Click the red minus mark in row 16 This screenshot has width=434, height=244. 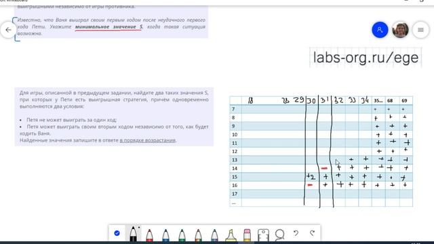[310, 185]
